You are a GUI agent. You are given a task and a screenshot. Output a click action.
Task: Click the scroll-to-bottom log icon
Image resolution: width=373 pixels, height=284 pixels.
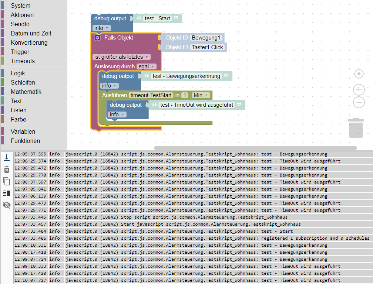7,157
